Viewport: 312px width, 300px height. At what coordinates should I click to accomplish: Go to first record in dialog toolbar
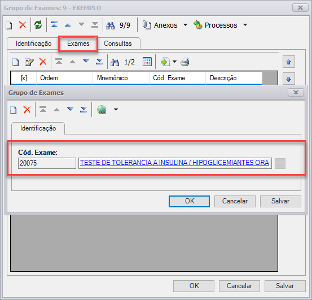(x=43, y=110)
